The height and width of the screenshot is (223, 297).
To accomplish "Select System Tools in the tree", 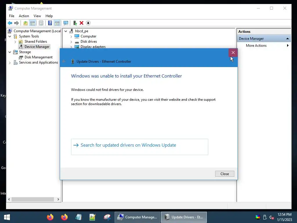I will pos(29,36).
